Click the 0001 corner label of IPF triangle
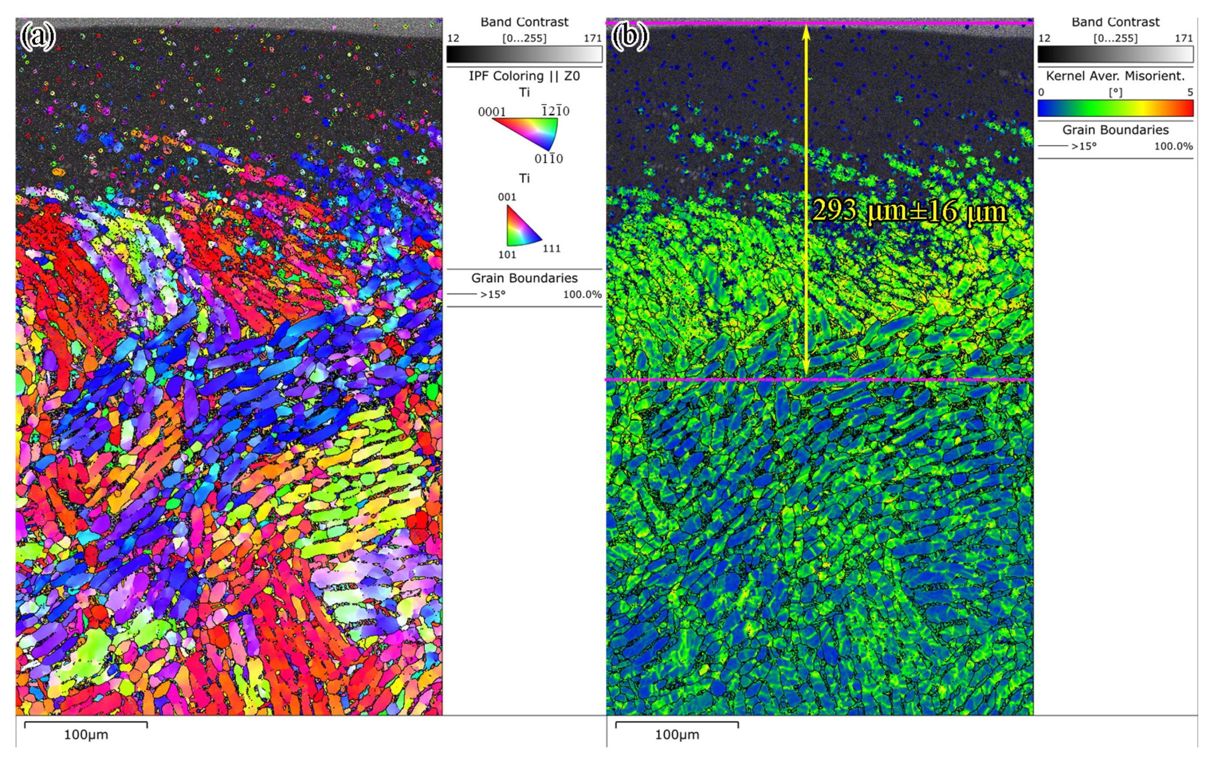 (491, 112)
